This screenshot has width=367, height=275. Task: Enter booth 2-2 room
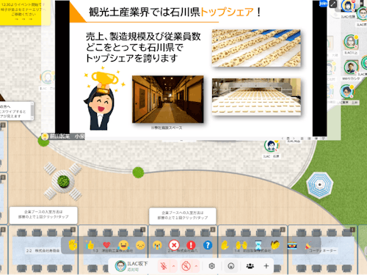(43, 251)
